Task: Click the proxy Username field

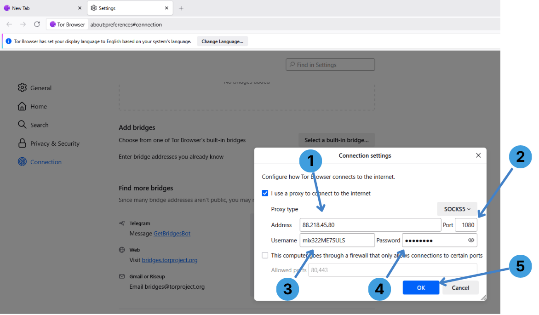Action: pyautogui.click(x=337, y=241)
